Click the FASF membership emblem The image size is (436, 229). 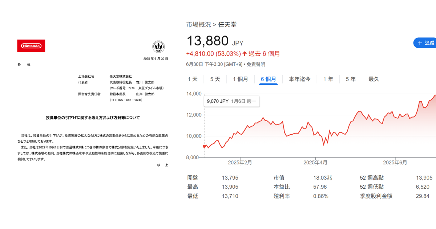[158, 47]
